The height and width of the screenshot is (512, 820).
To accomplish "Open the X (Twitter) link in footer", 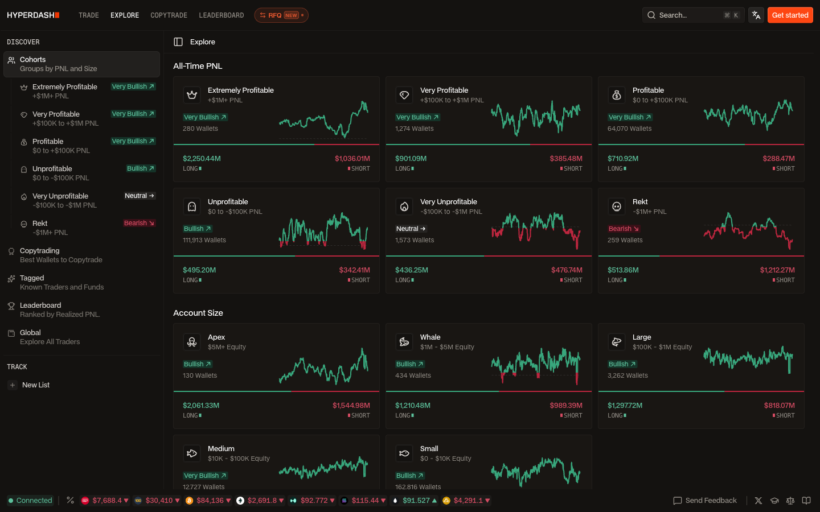I will click(x=758, y=501).
